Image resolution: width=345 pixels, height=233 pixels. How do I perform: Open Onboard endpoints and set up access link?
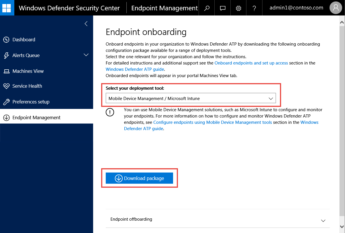pyautogui.click(x=251, y=63)
